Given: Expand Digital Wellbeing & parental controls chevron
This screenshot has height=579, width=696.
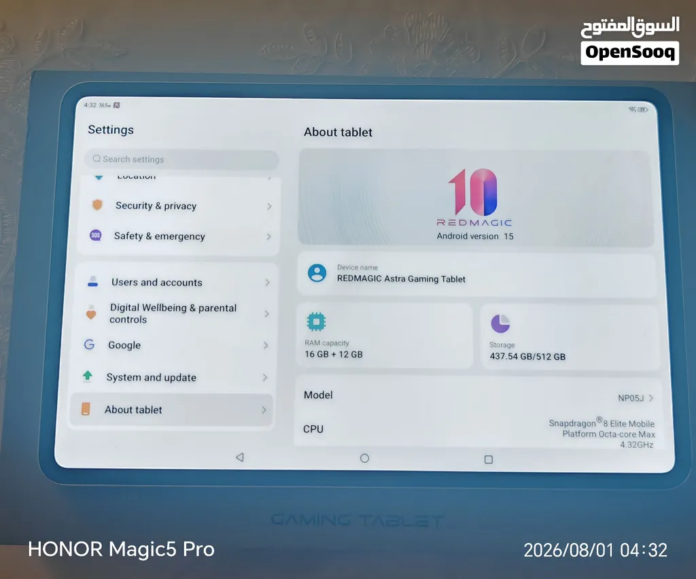Looking at the screenshot, I should coord(266,314).
